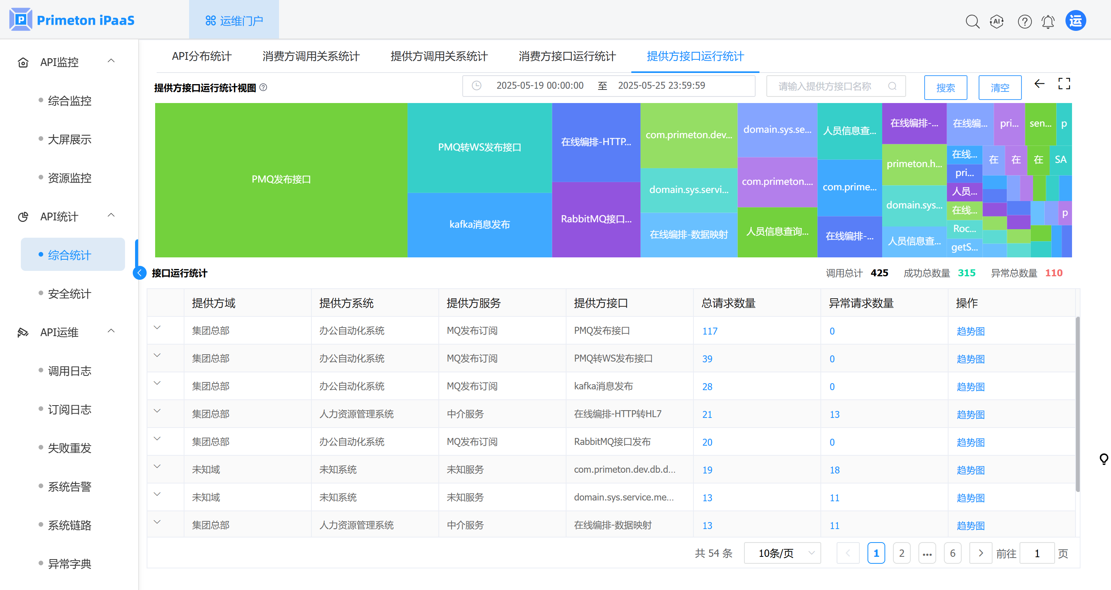Open the notifications bell
The width and height of the screenshot is (1111, 590).
[x=1048, y=21]
